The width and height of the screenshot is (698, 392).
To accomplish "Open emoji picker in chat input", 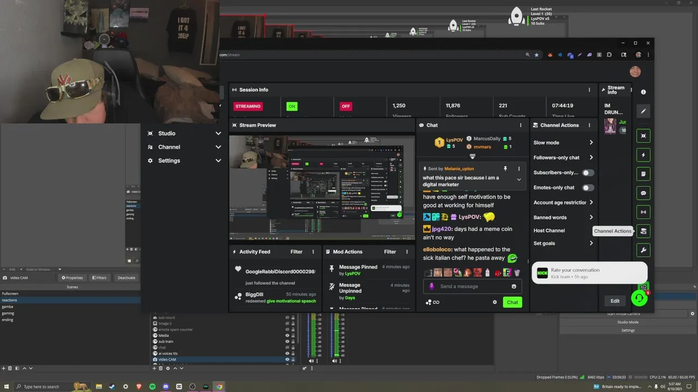I will point(514,286).
